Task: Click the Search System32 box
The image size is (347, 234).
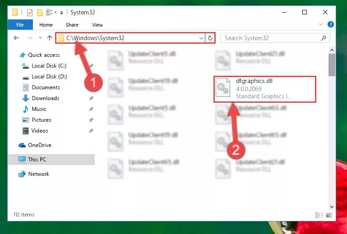Action: click(x=275, y=38)
